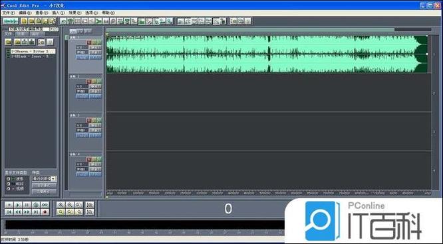This screenshot has width=443, height=244.
Task: Open the 效果 menu
Action: click(x=75, y=13)
